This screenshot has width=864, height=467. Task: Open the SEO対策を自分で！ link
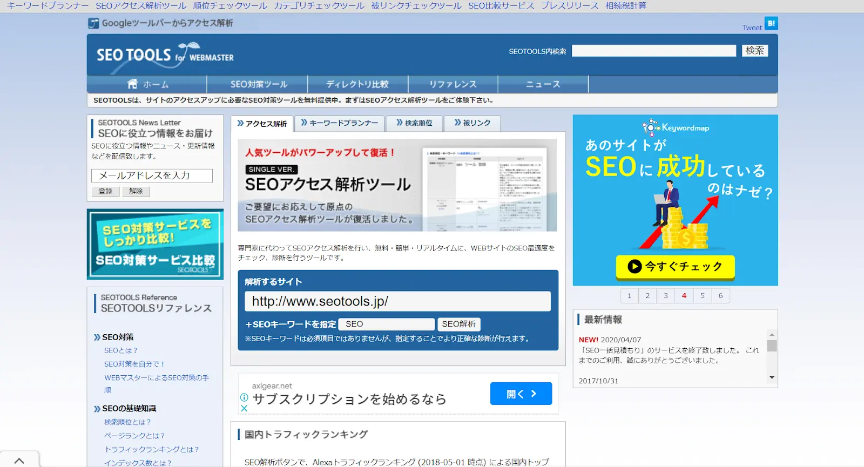pos(134,364)
